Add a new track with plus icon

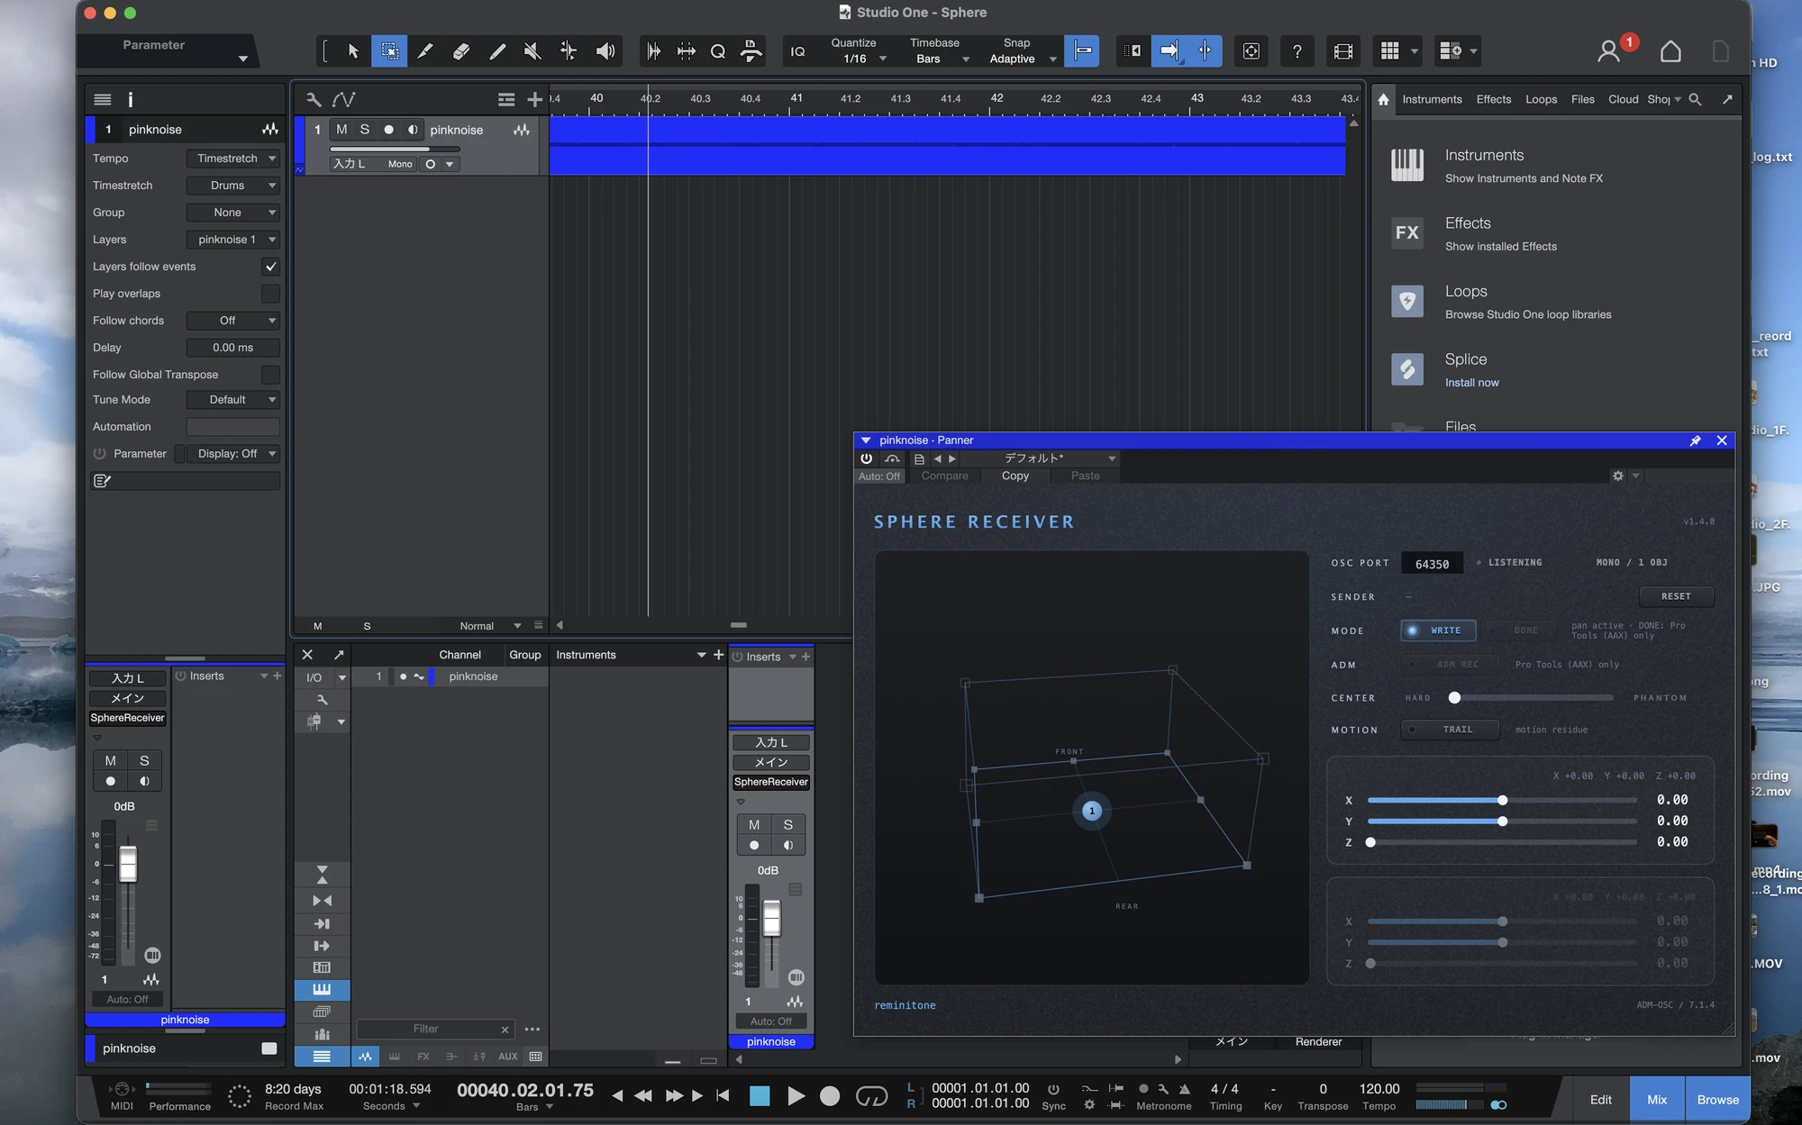pyautogui.click(x=534, y=99)
